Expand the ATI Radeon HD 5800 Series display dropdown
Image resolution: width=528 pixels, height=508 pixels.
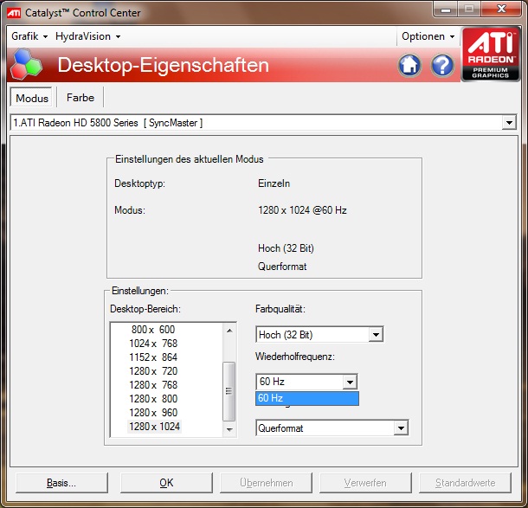pos(509,123)
